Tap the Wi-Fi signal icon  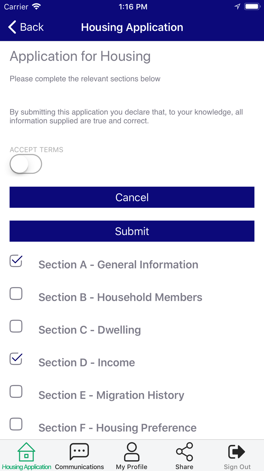click(36, 7)
